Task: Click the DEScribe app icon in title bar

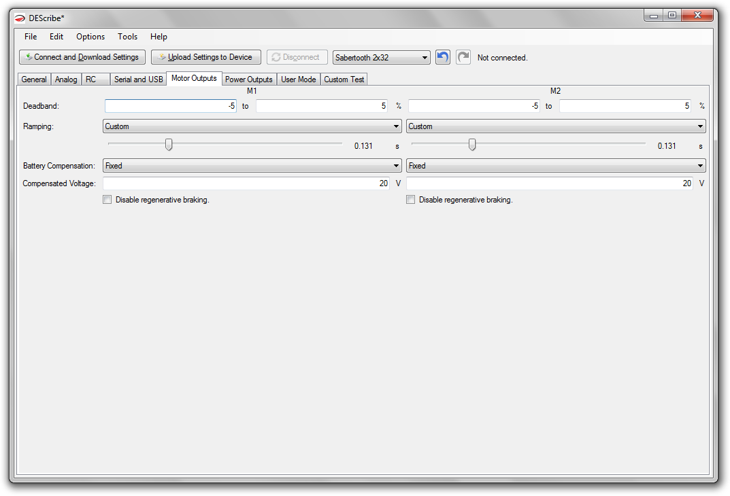Action: coord(20,18)
